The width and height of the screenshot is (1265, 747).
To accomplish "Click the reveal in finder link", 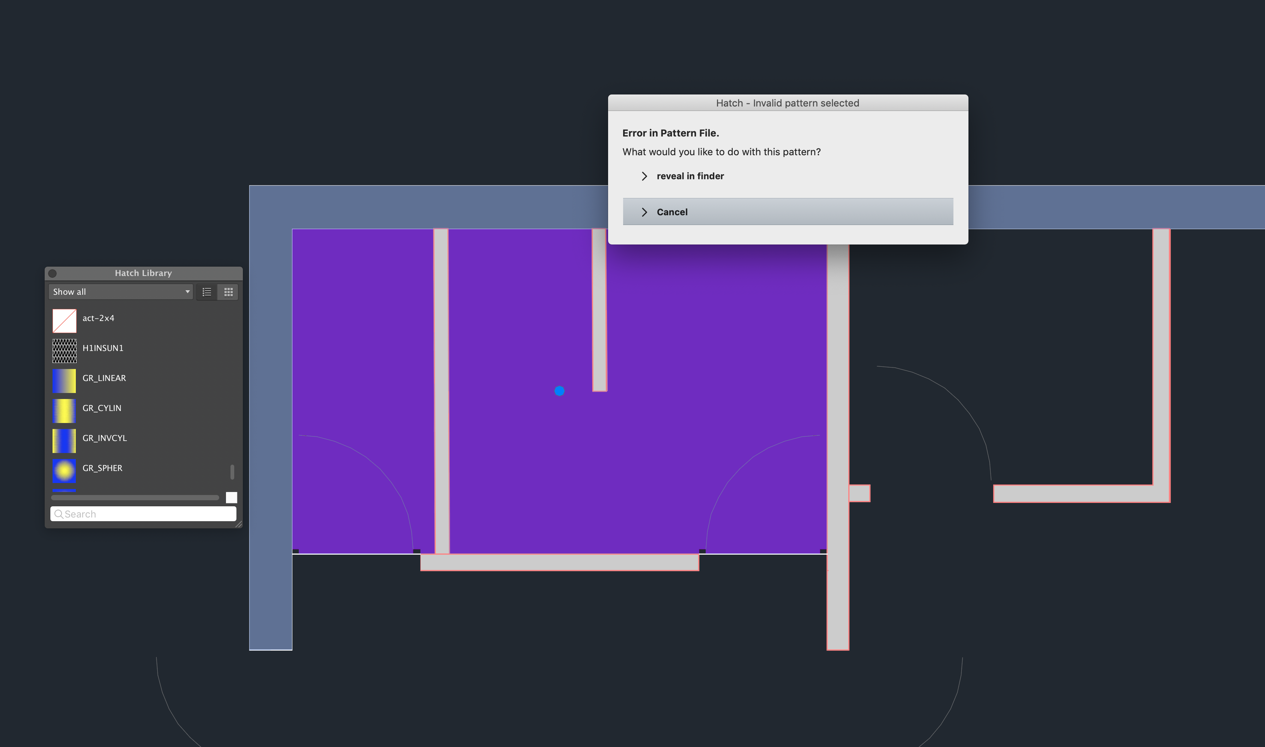I will (x=690, y=175).
